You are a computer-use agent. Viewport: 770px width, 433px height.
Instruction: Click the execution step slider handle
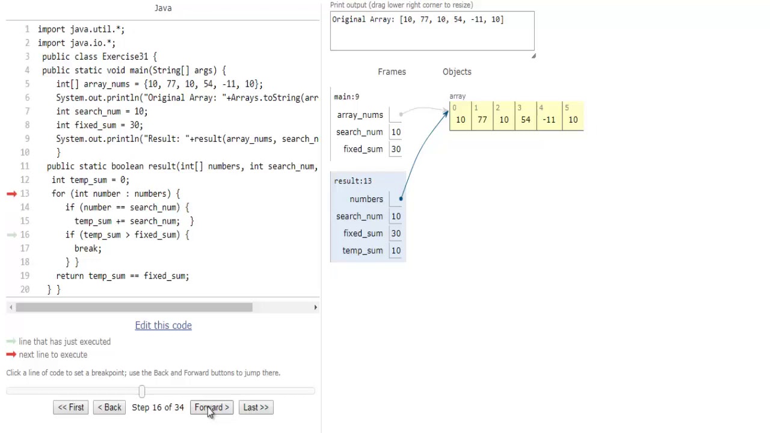(x=141, y=392)
